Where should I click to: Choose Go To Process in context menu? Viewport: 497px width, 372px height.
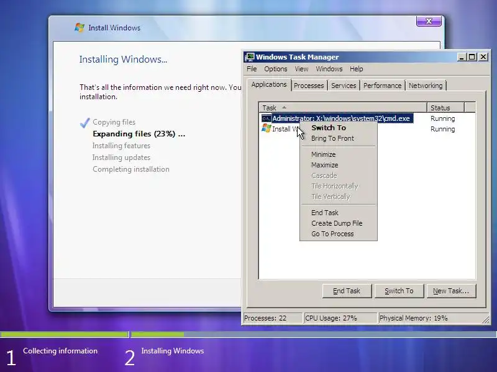(338, 234)
